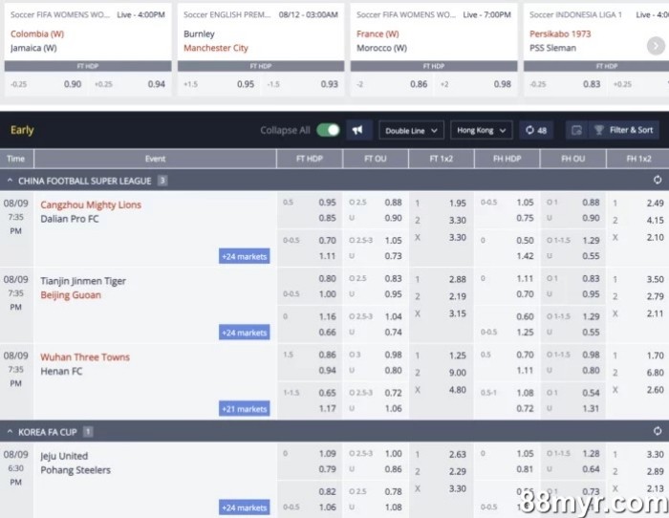
Task: Open +24 markets for Jeju United match
Action: [244, 507]
